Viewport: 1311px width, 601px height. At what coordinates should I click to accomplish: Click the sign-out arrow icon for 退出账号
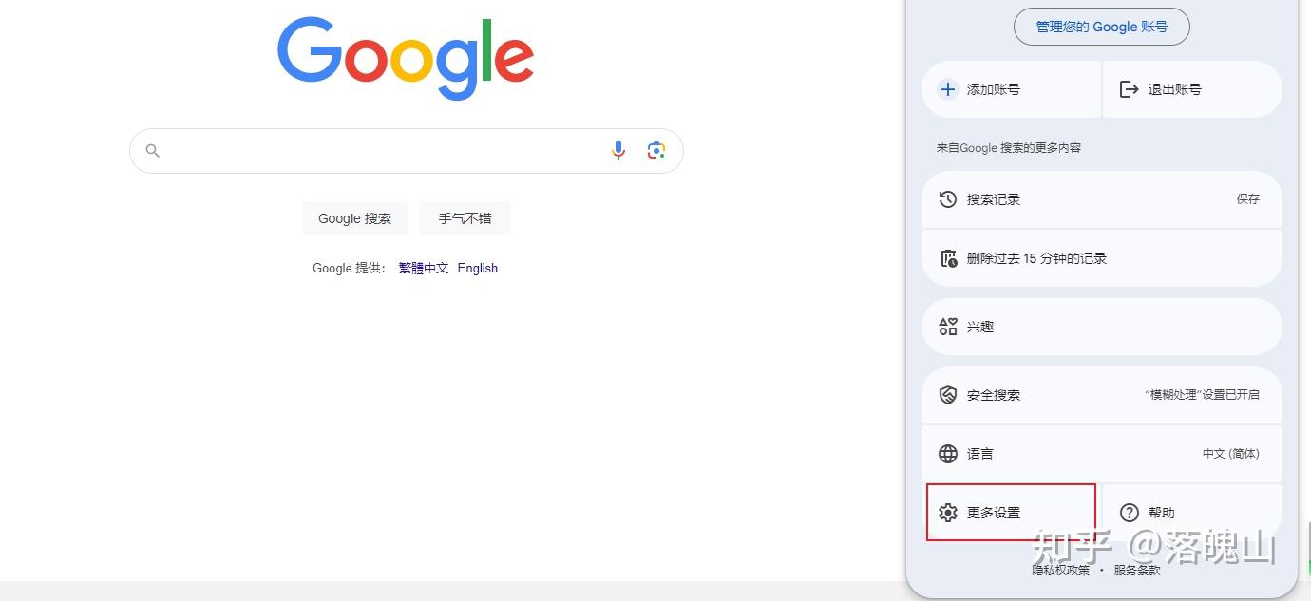1129,89
